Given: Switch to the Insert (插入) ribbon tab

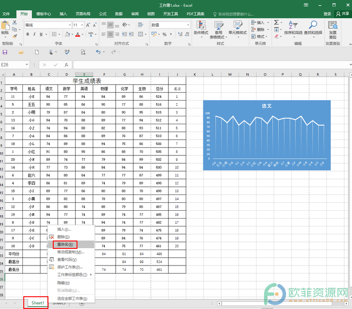Looking at the screenshot, I should [63, 14].
